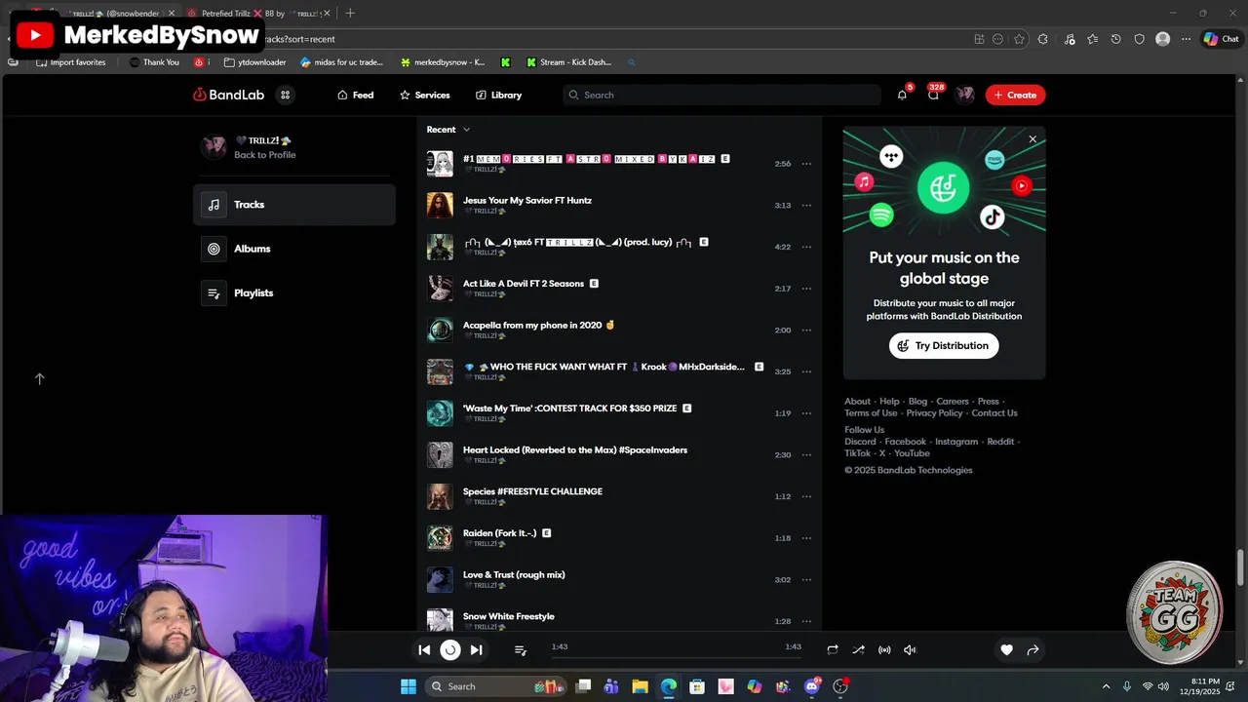Open options for Waste My Time track
The width and height of the screenshot is (1248, 702).
[x=806, y=413]
